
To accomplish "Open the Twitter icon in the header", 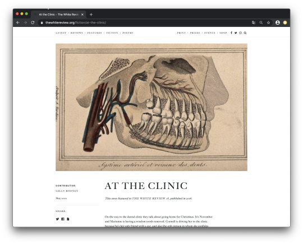I will [x=236, y=33].
